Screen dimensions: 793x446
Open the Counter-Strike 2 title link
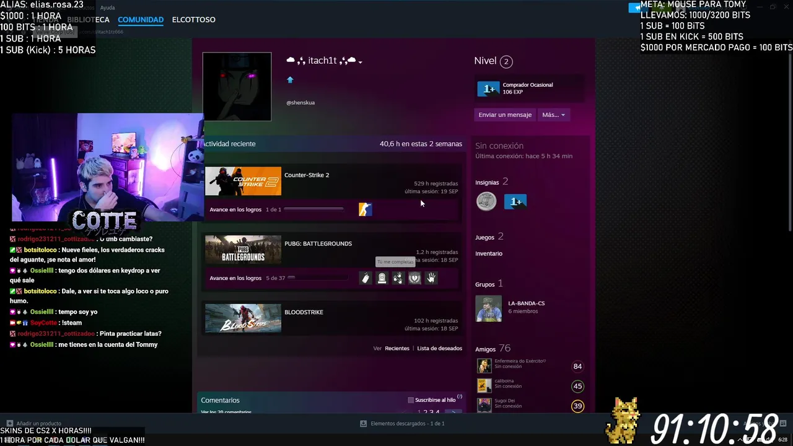[x=307, y=175]
